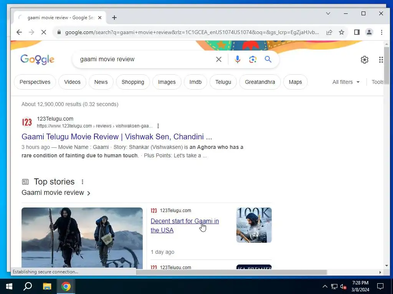This screenshot has height=294, width=393.
Task: Click the scroll right arrow
Action: [380, 272]
